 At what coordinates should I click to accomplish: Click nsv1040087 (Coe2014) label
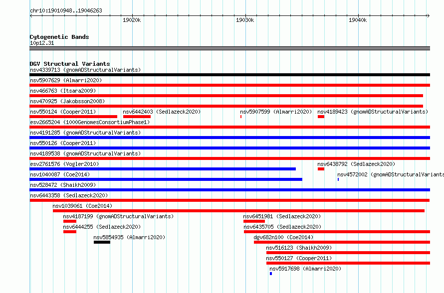[60, 174]
